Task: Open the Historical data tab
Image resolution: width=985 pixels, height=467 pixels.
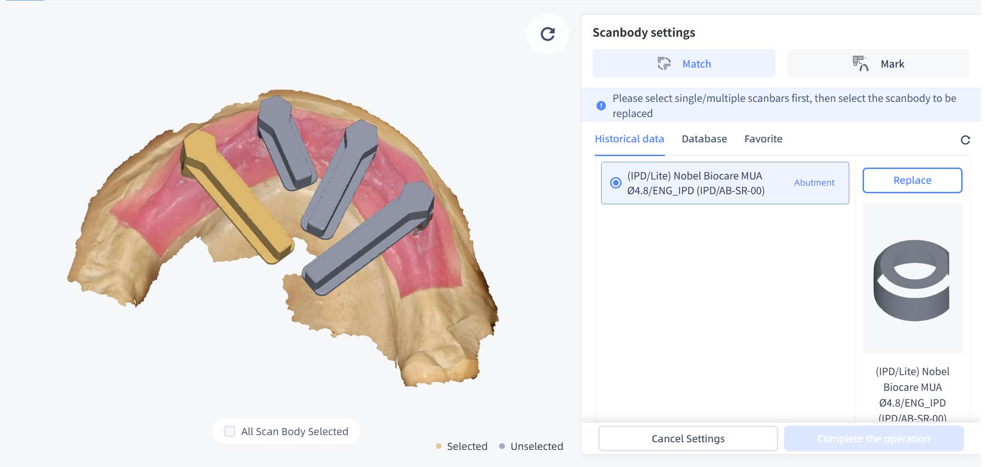Action: pos(629,139)
